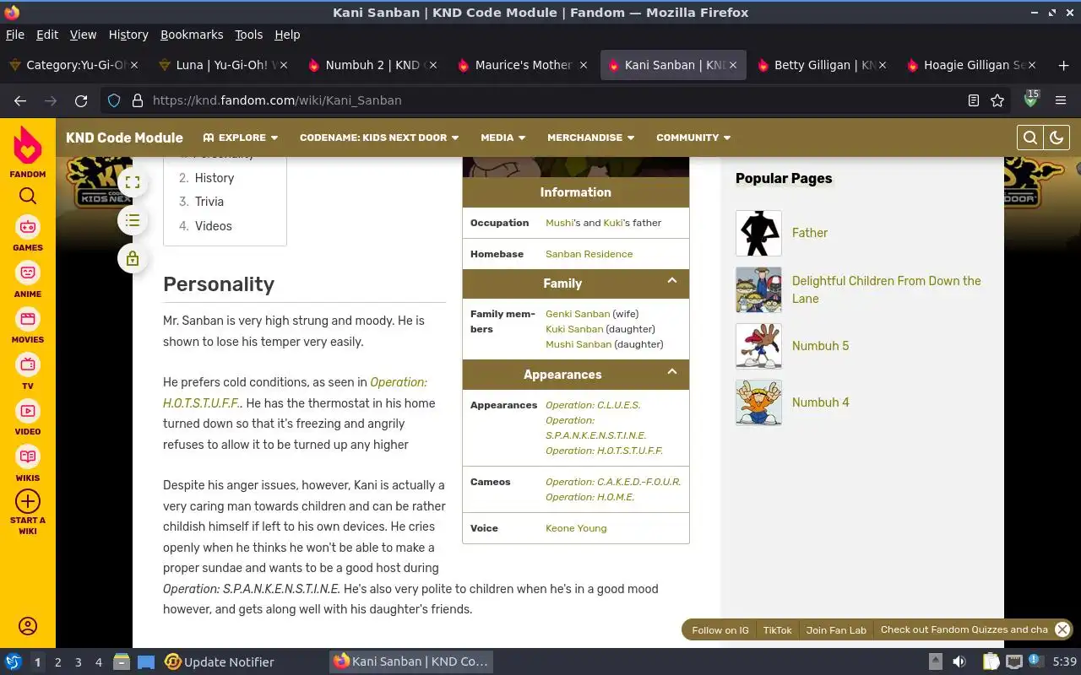Viewport: 1081px width, 675px height.
Task: Click the TikTok button
Action: click(x=777, y=630)
